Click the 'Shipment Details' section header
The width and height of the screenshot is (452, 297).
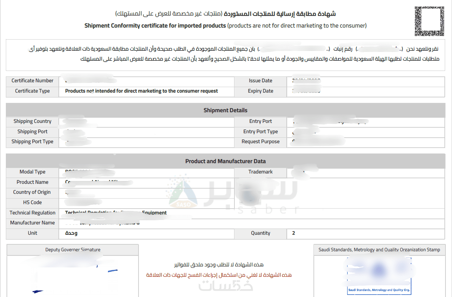[x=225, y=110]
